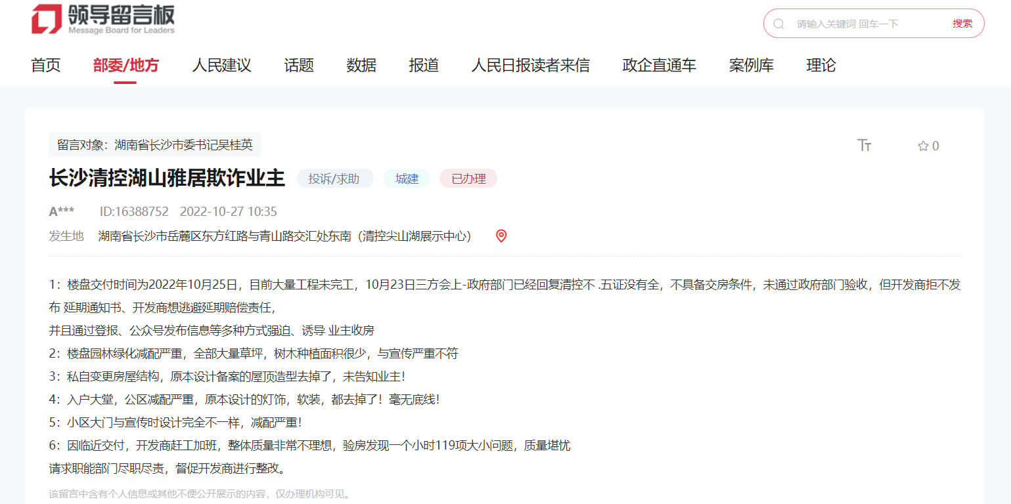Screen dimensions: 1011x504
Task: Switch to the 数据 tab
Action: (x=361, y=65)
